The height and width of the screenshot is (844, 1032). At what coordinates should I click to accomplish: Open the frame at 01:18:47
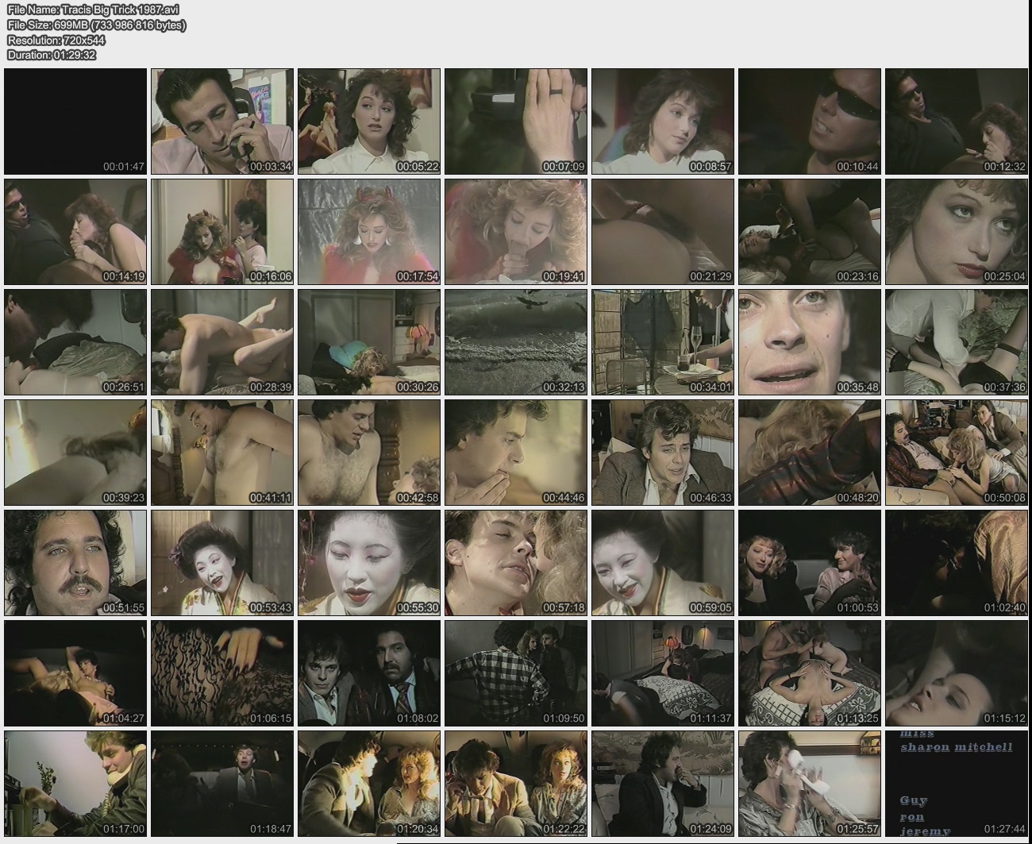pyautogui.click(x=222, y=783)
